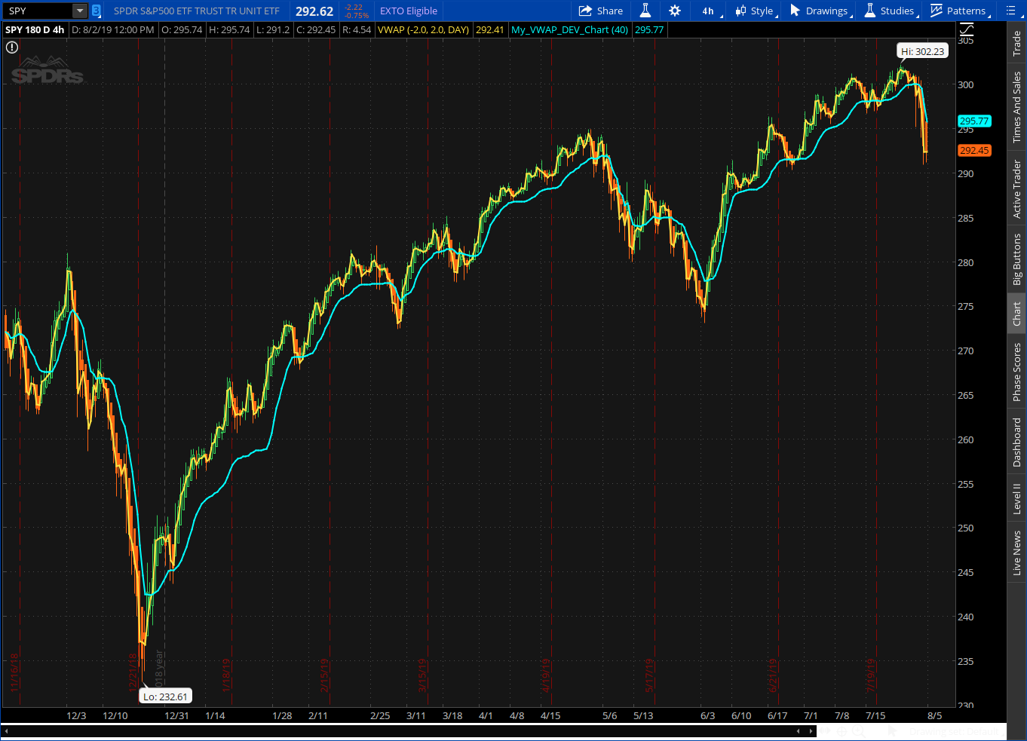This screenshot has width=1027, height=741.
Task: Switch to the Trade side tab
Action: tap(1017, 43)
